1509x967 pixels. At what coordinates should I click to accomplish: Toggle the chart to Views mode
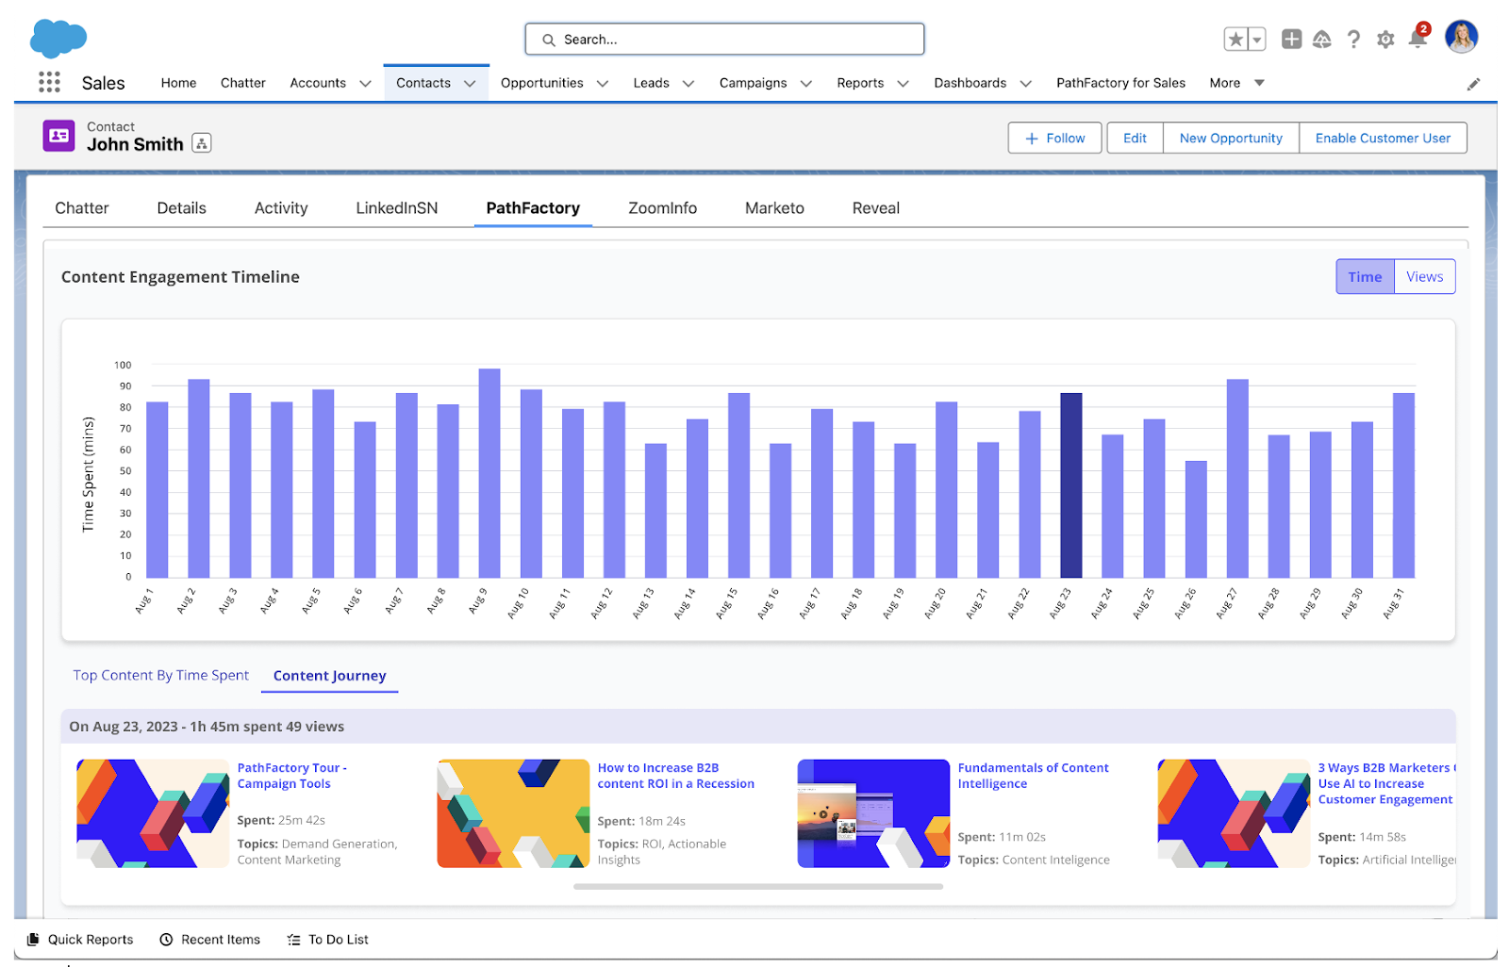pyautogui.click(x=1424, y=276)
